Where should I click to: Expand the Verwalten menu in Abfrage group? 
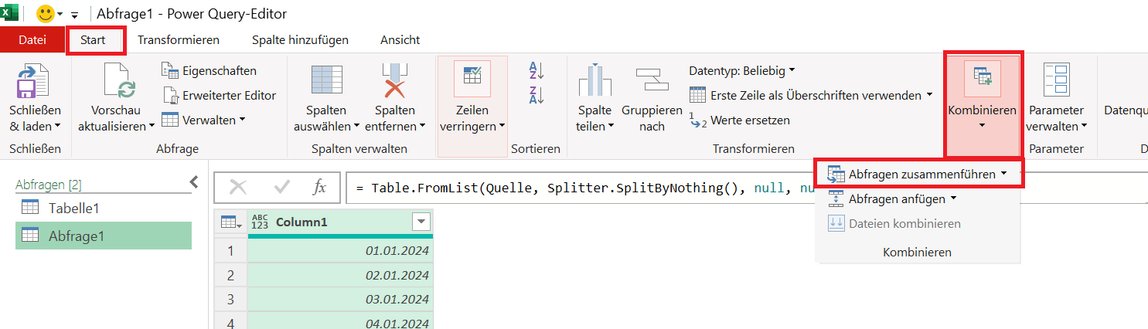pos(203,120)
